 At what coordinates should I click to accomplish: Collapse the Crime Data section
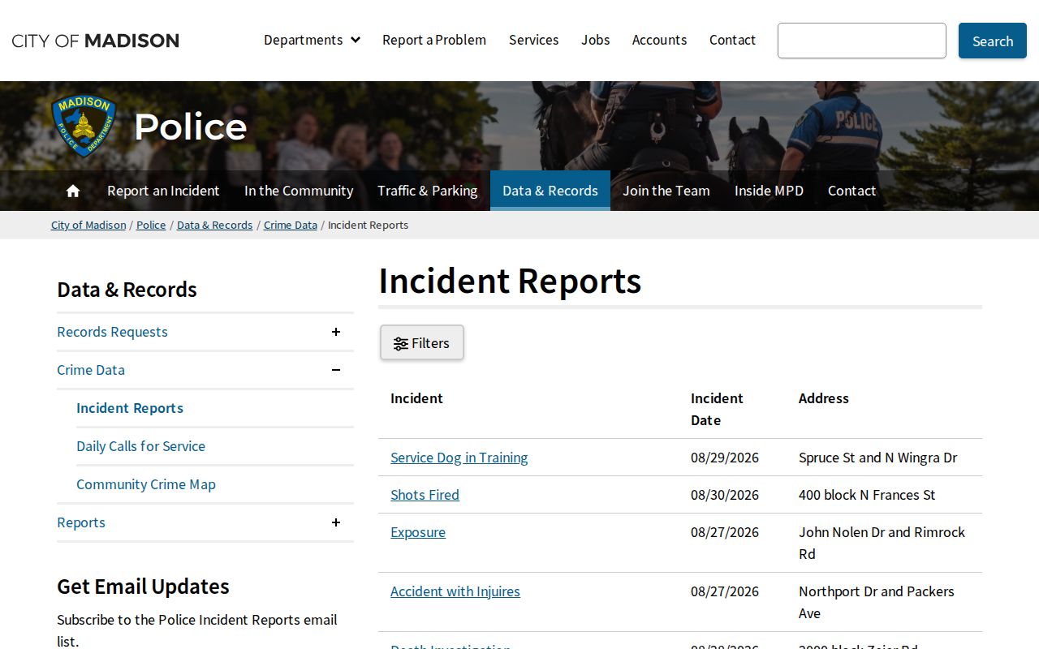[336, 370]
